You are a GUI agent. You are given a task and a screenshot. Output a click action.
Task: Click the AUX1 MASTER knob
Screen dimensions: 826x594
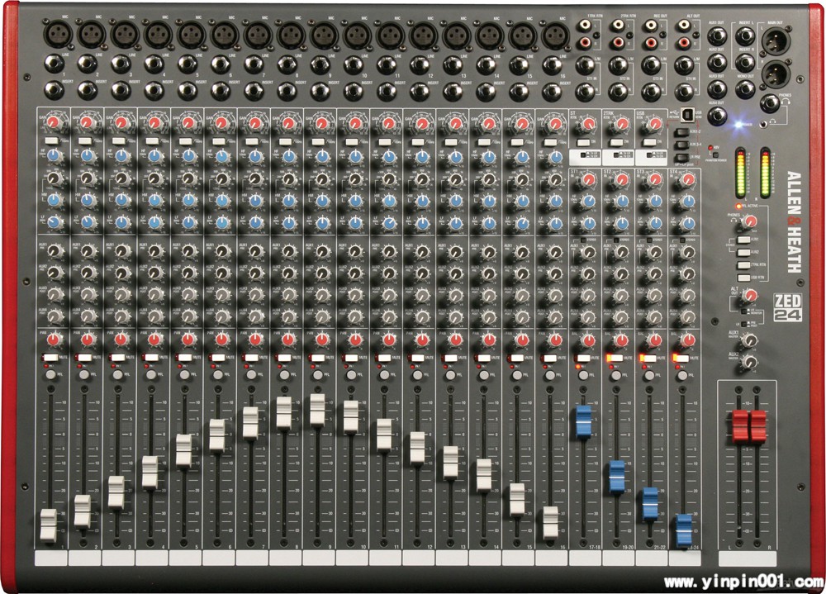[750, 340]
